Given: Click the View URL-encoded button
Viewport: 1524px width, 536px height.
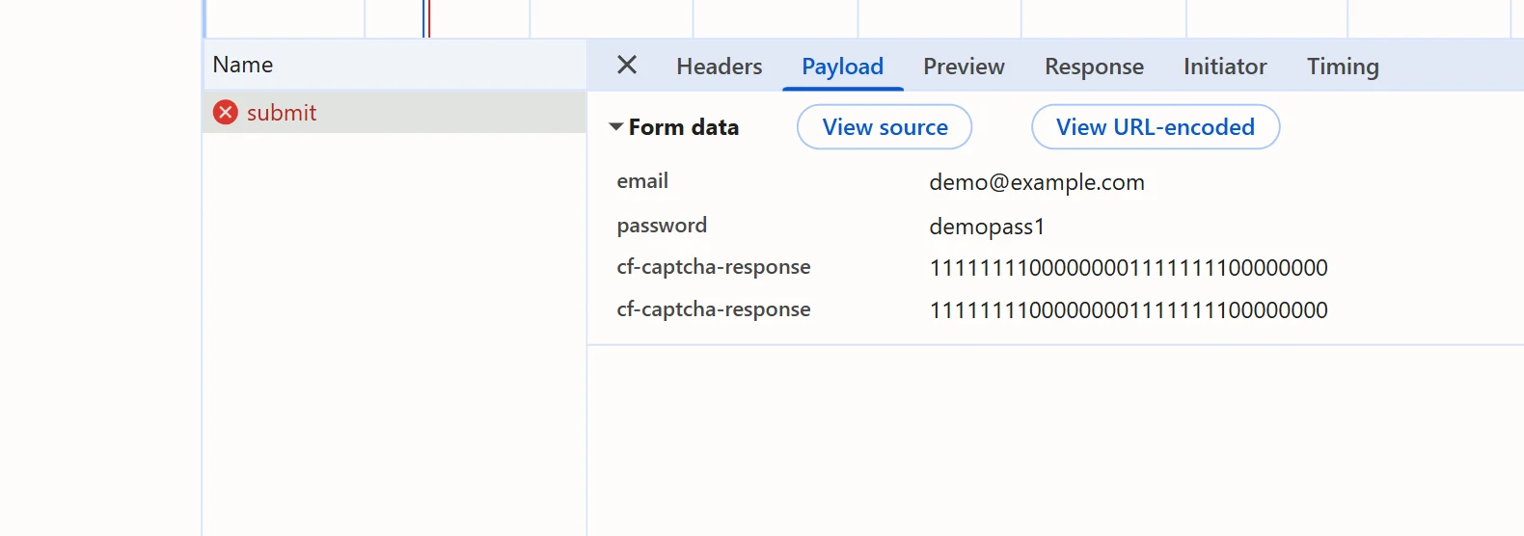Looking at the screenshot, I should tap(1156, 127).
